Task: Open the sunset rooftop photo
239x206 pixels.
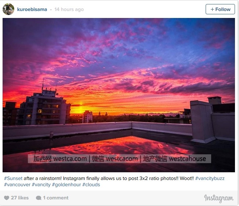Action: pos(119,95)
